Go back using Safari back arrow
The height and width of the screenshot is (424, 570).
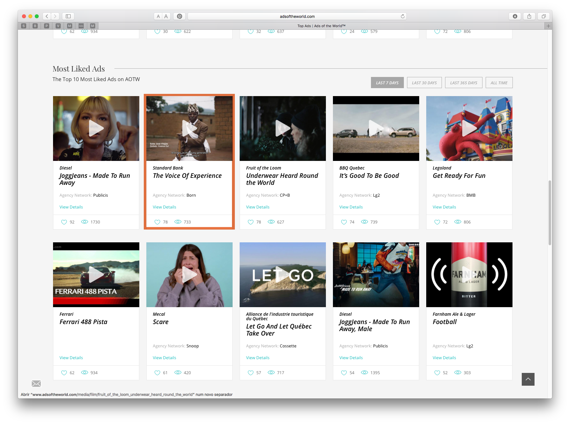point(47,16)
